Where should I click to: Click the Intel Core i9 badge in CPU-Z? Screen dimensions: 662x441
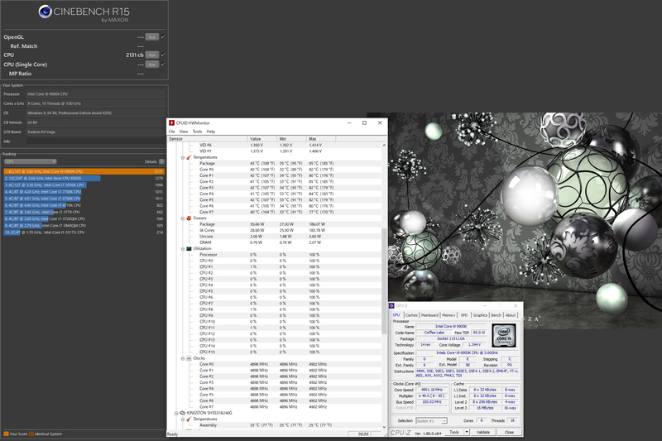504,335
